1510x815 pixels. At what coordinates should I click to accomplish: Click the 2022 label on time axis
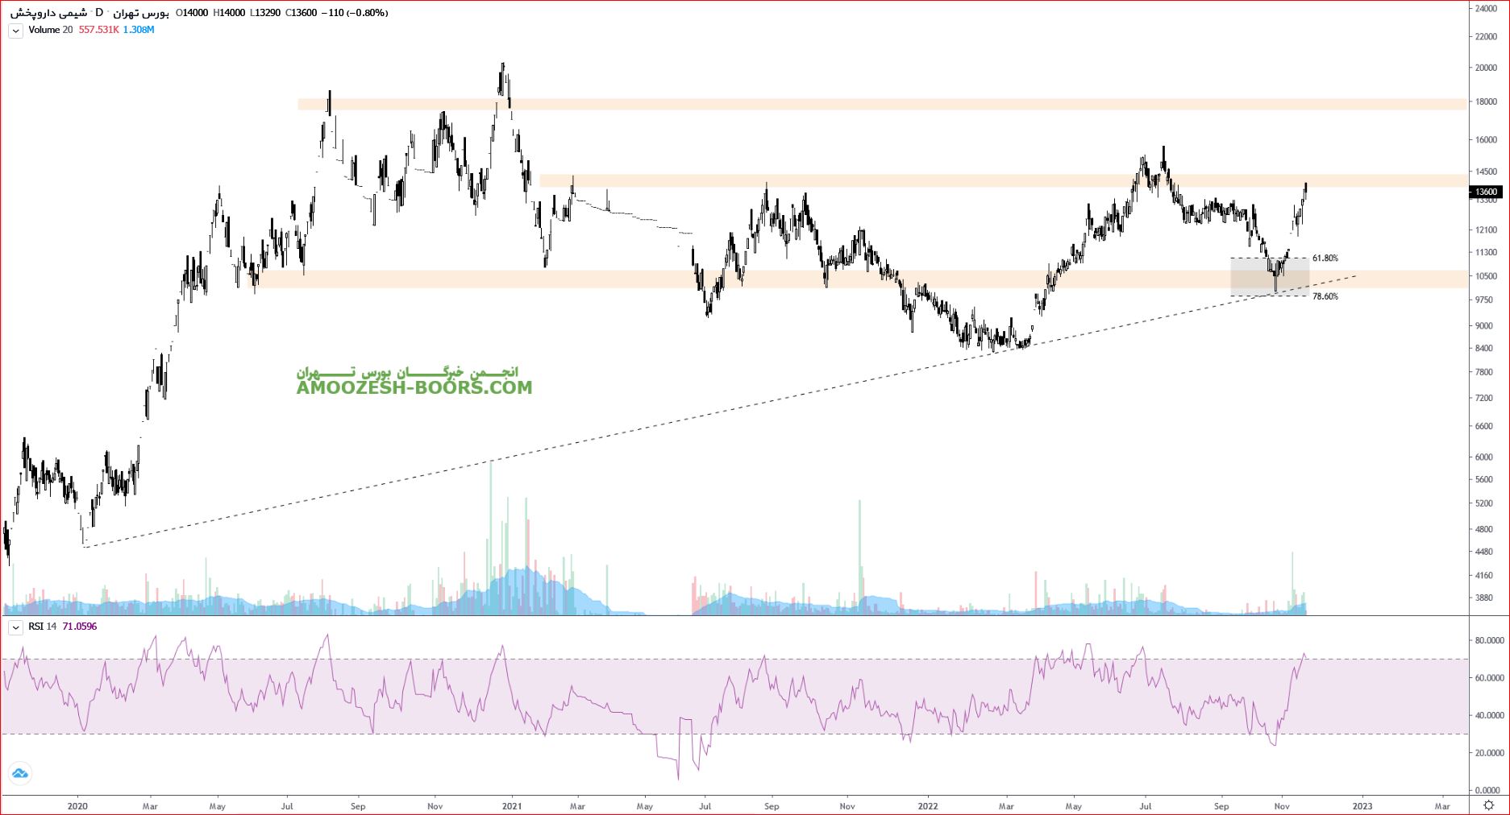(x=928, y=805)
